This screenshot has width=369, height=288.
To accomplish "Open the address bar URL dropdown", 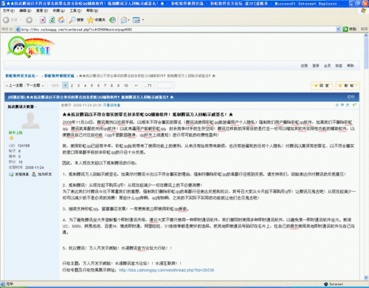I will click(338, 30).
